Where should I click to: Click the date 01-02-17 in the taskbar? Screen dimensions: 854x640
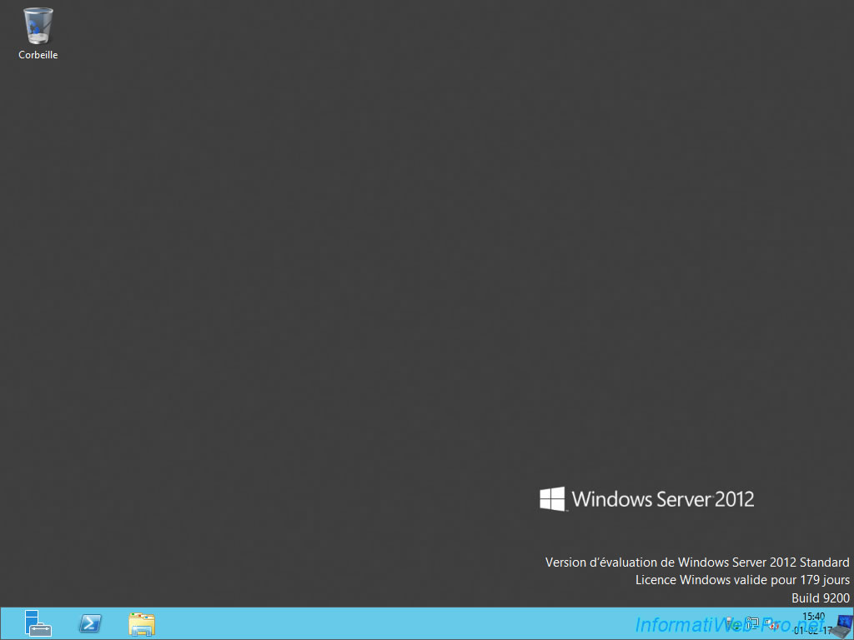point(811,630)
